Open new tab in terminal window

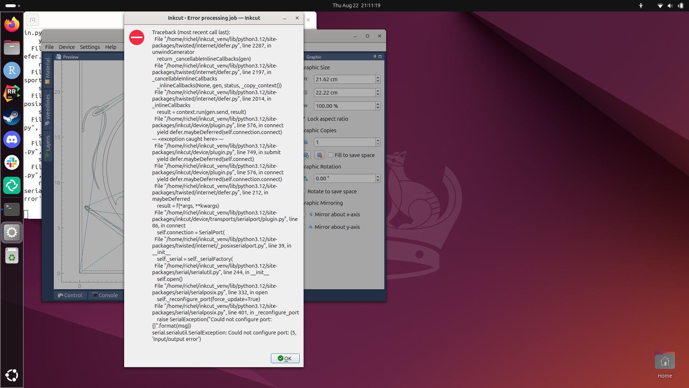pos(32,20)
